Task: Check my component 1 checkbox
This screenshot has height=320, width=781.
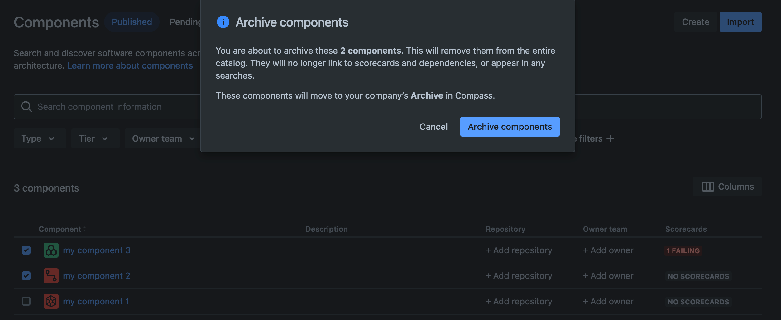Action: point(26,301)
